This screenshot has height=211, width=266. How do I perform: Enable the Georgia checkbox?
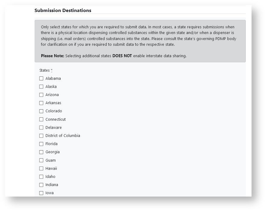[41, 152]
